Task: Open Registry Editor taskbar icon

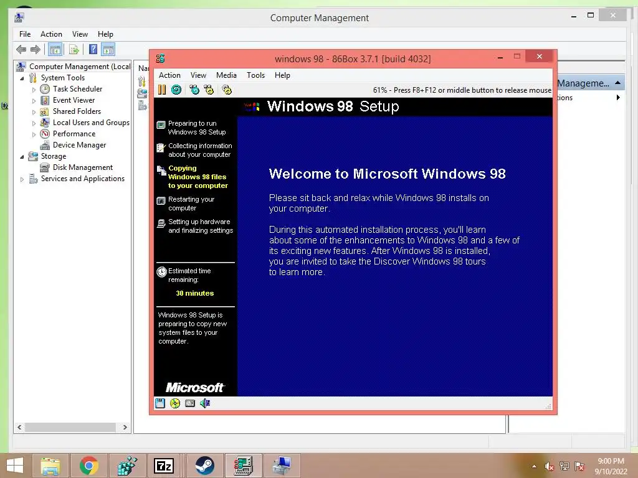Action: click(x=127, y=466)
